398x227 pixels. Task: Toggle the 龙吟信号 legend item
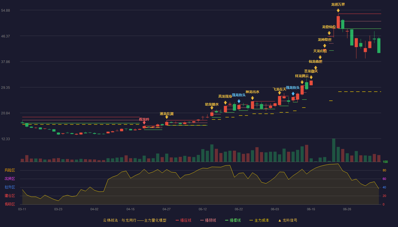(288, 220)
